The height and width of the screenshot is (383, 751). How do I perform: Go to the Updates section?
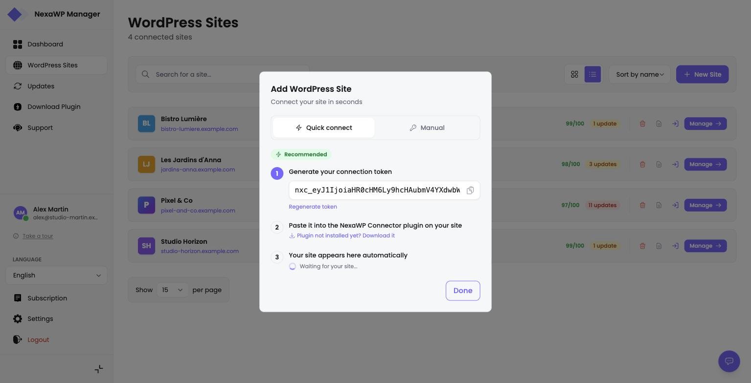[56, 86]
